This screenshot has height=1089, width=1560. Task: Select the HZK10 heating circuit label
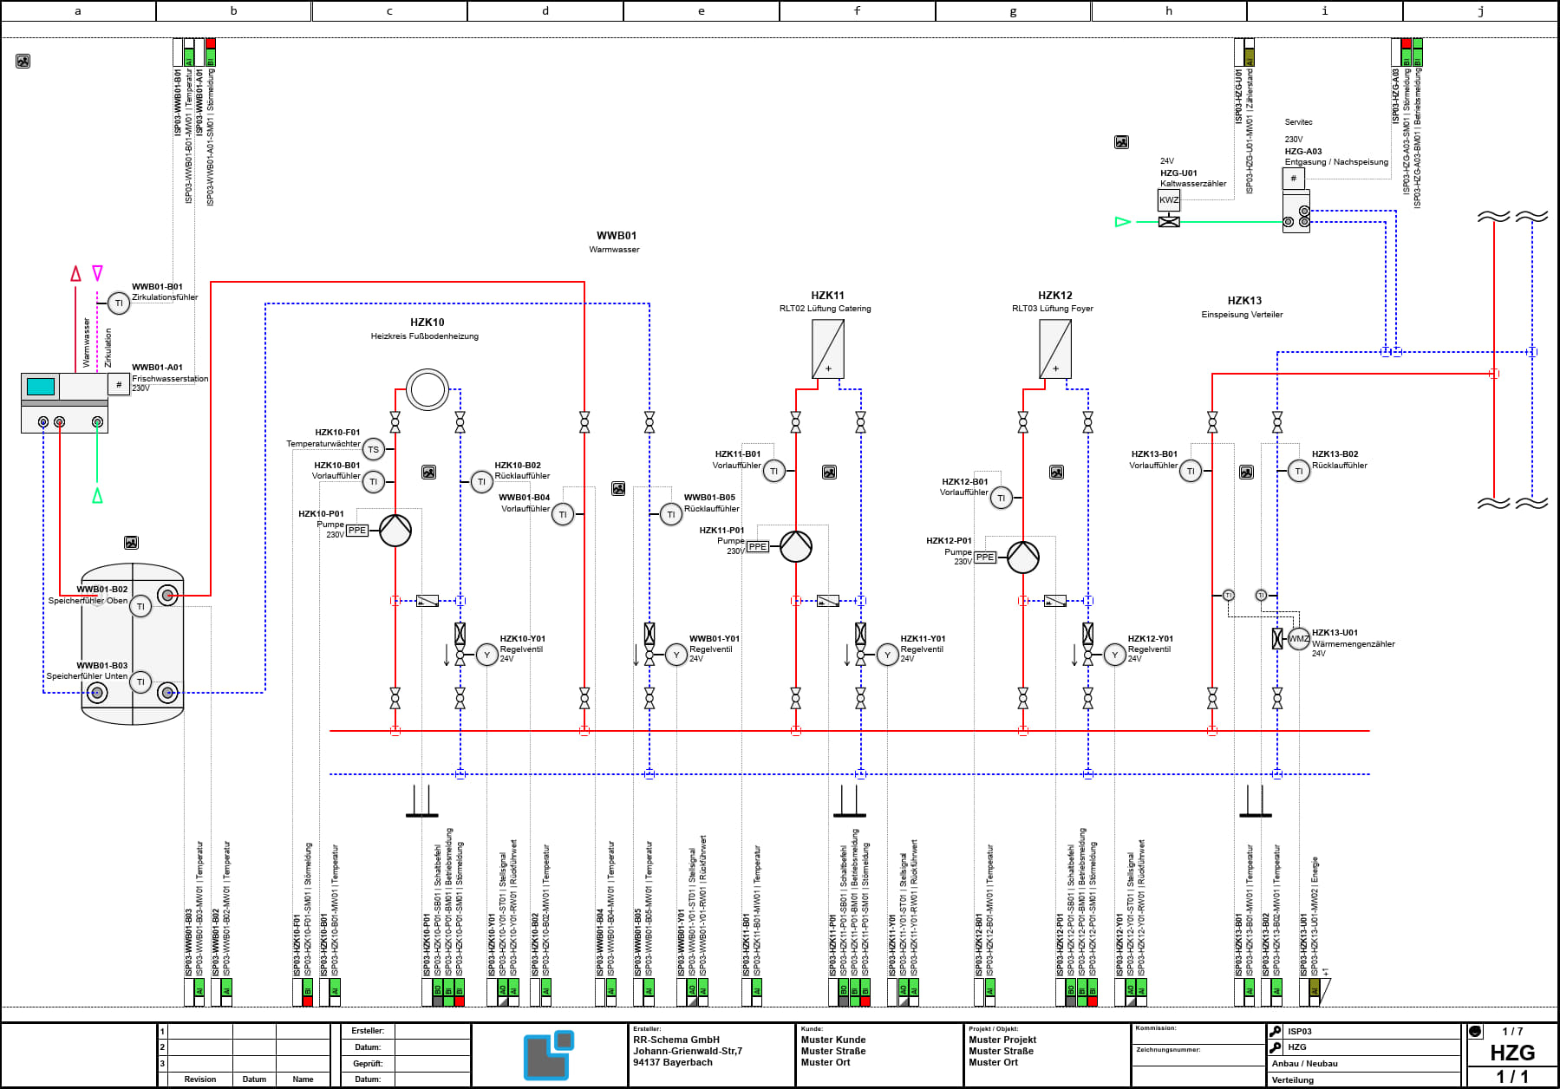pyautogui.click(x=427, y=323)
